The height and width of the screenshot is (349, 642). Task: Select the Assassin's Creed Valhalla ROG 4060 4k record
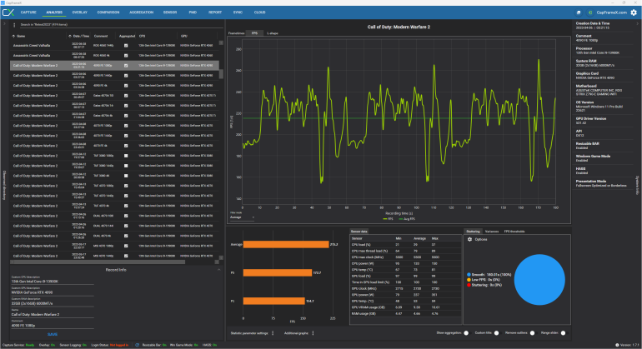click(114, 55)
